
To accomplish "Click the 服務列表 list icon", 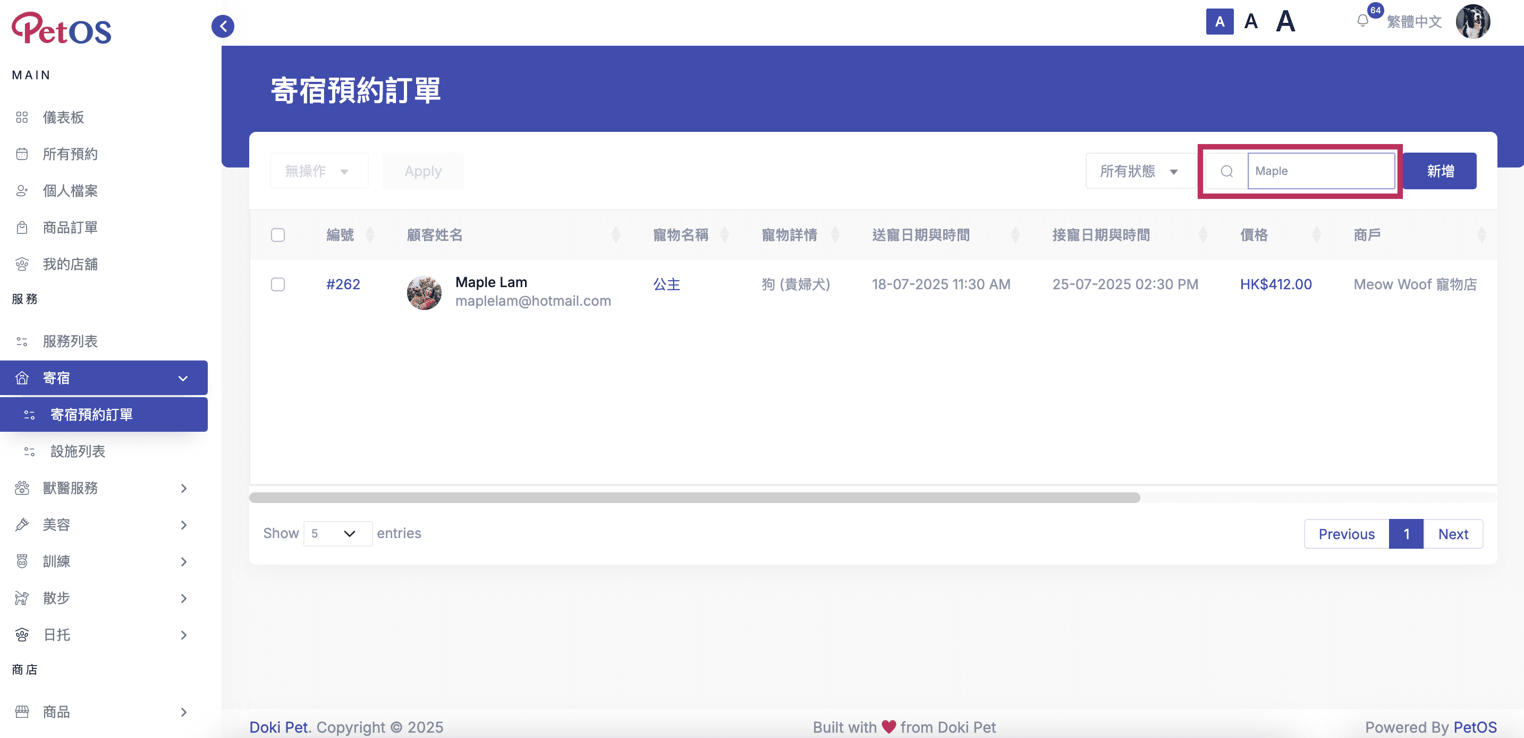I will [22, 341].
